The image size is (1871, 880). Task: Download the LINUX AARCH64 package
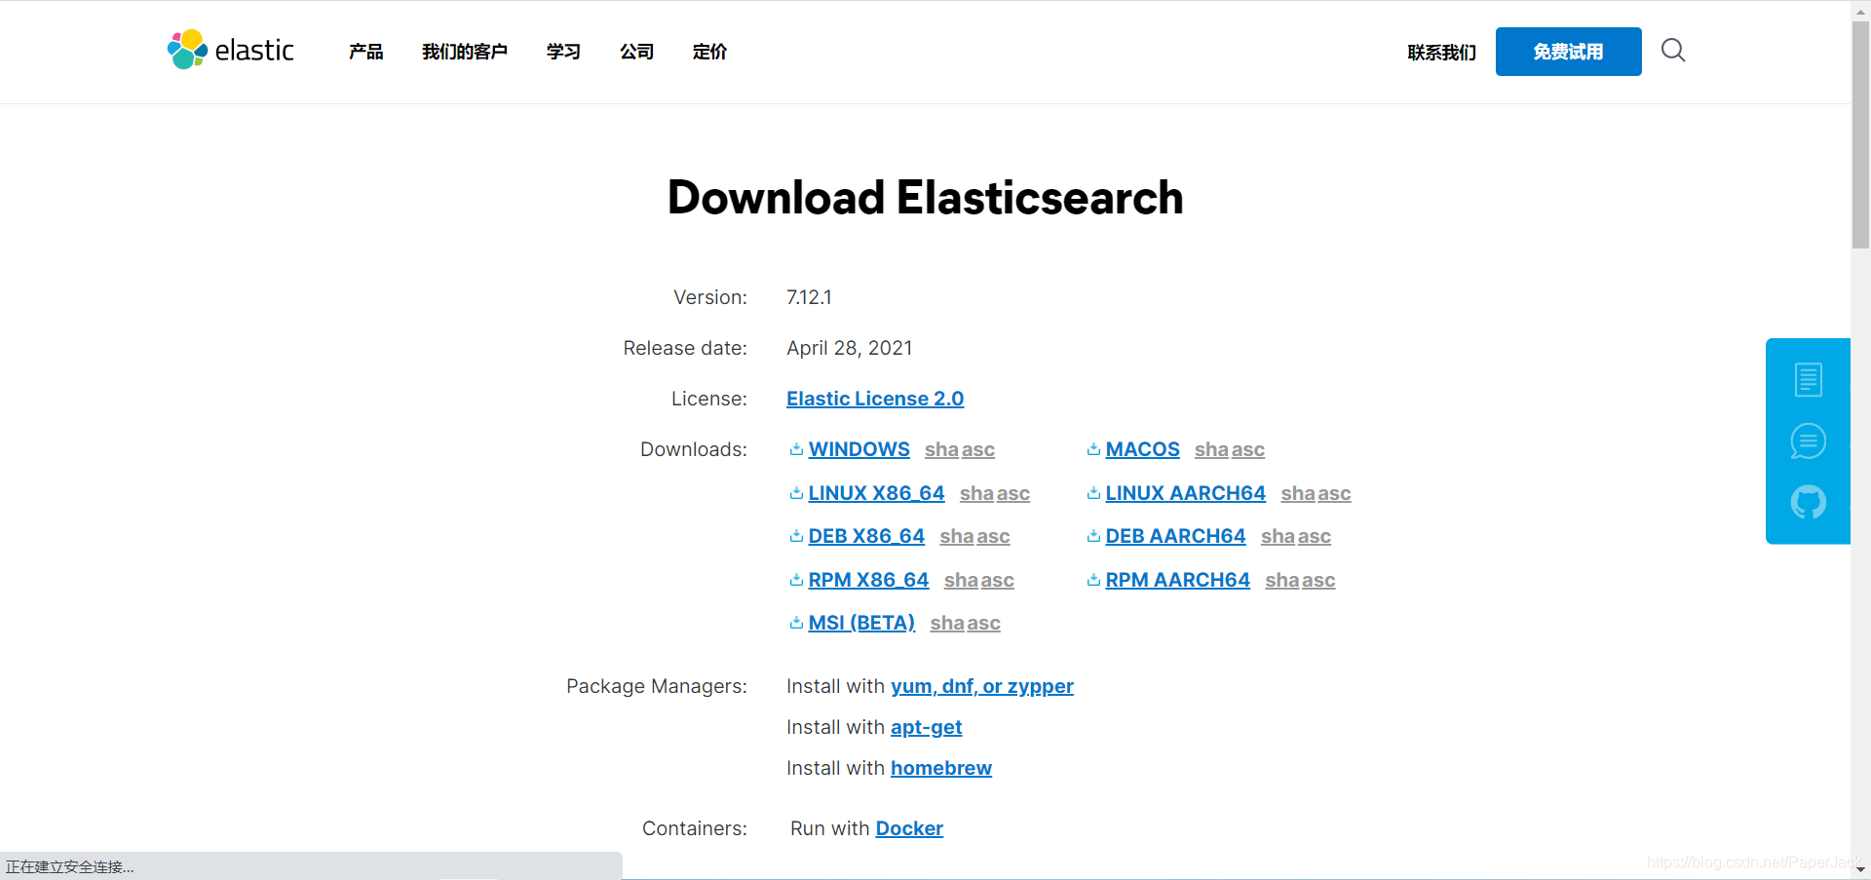pos(1185,493)
